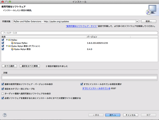Click the install wizard CD and monitor image
Screen dimensions: 159x120
151,10
